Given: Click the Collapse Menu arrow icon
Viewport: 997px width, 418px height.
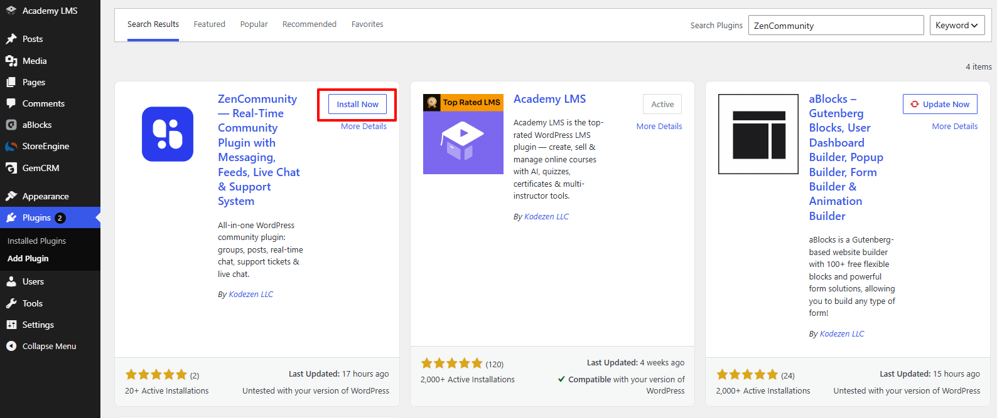Looking at the screenshot, I should pos(11,346).
